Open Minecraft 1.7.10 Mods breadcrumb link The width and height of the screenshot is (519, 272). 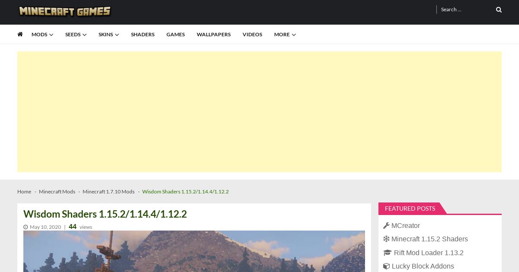pos(109,192)
